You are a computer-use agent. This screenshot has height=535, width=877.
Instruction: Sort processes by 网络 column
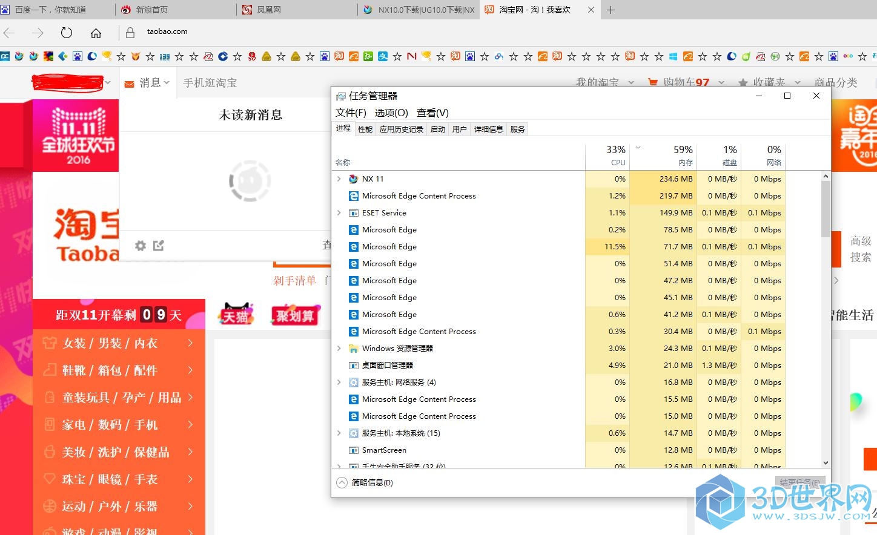763,156
